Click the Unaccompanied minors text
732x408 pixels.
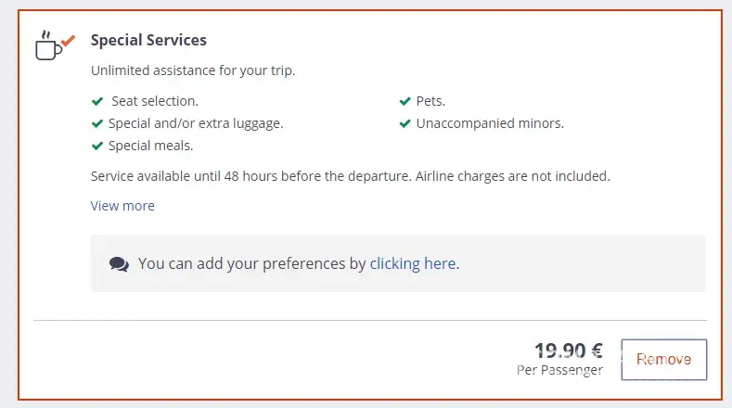(490, 123)
